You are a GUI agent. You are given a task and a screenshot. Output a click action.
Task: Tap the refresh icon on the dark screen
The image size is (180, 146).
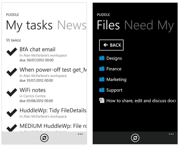point(135,138)
